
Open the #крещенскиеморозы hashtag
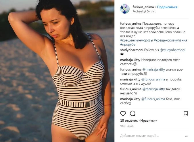[x=137, y=40]
